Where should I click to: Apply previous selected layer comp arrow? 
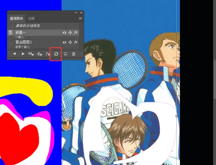[x=14, y=54]
